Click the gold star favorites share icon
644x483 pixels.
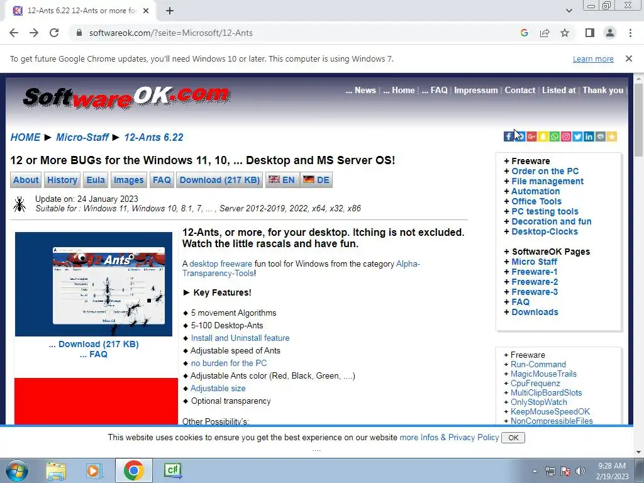pos(612,136)
